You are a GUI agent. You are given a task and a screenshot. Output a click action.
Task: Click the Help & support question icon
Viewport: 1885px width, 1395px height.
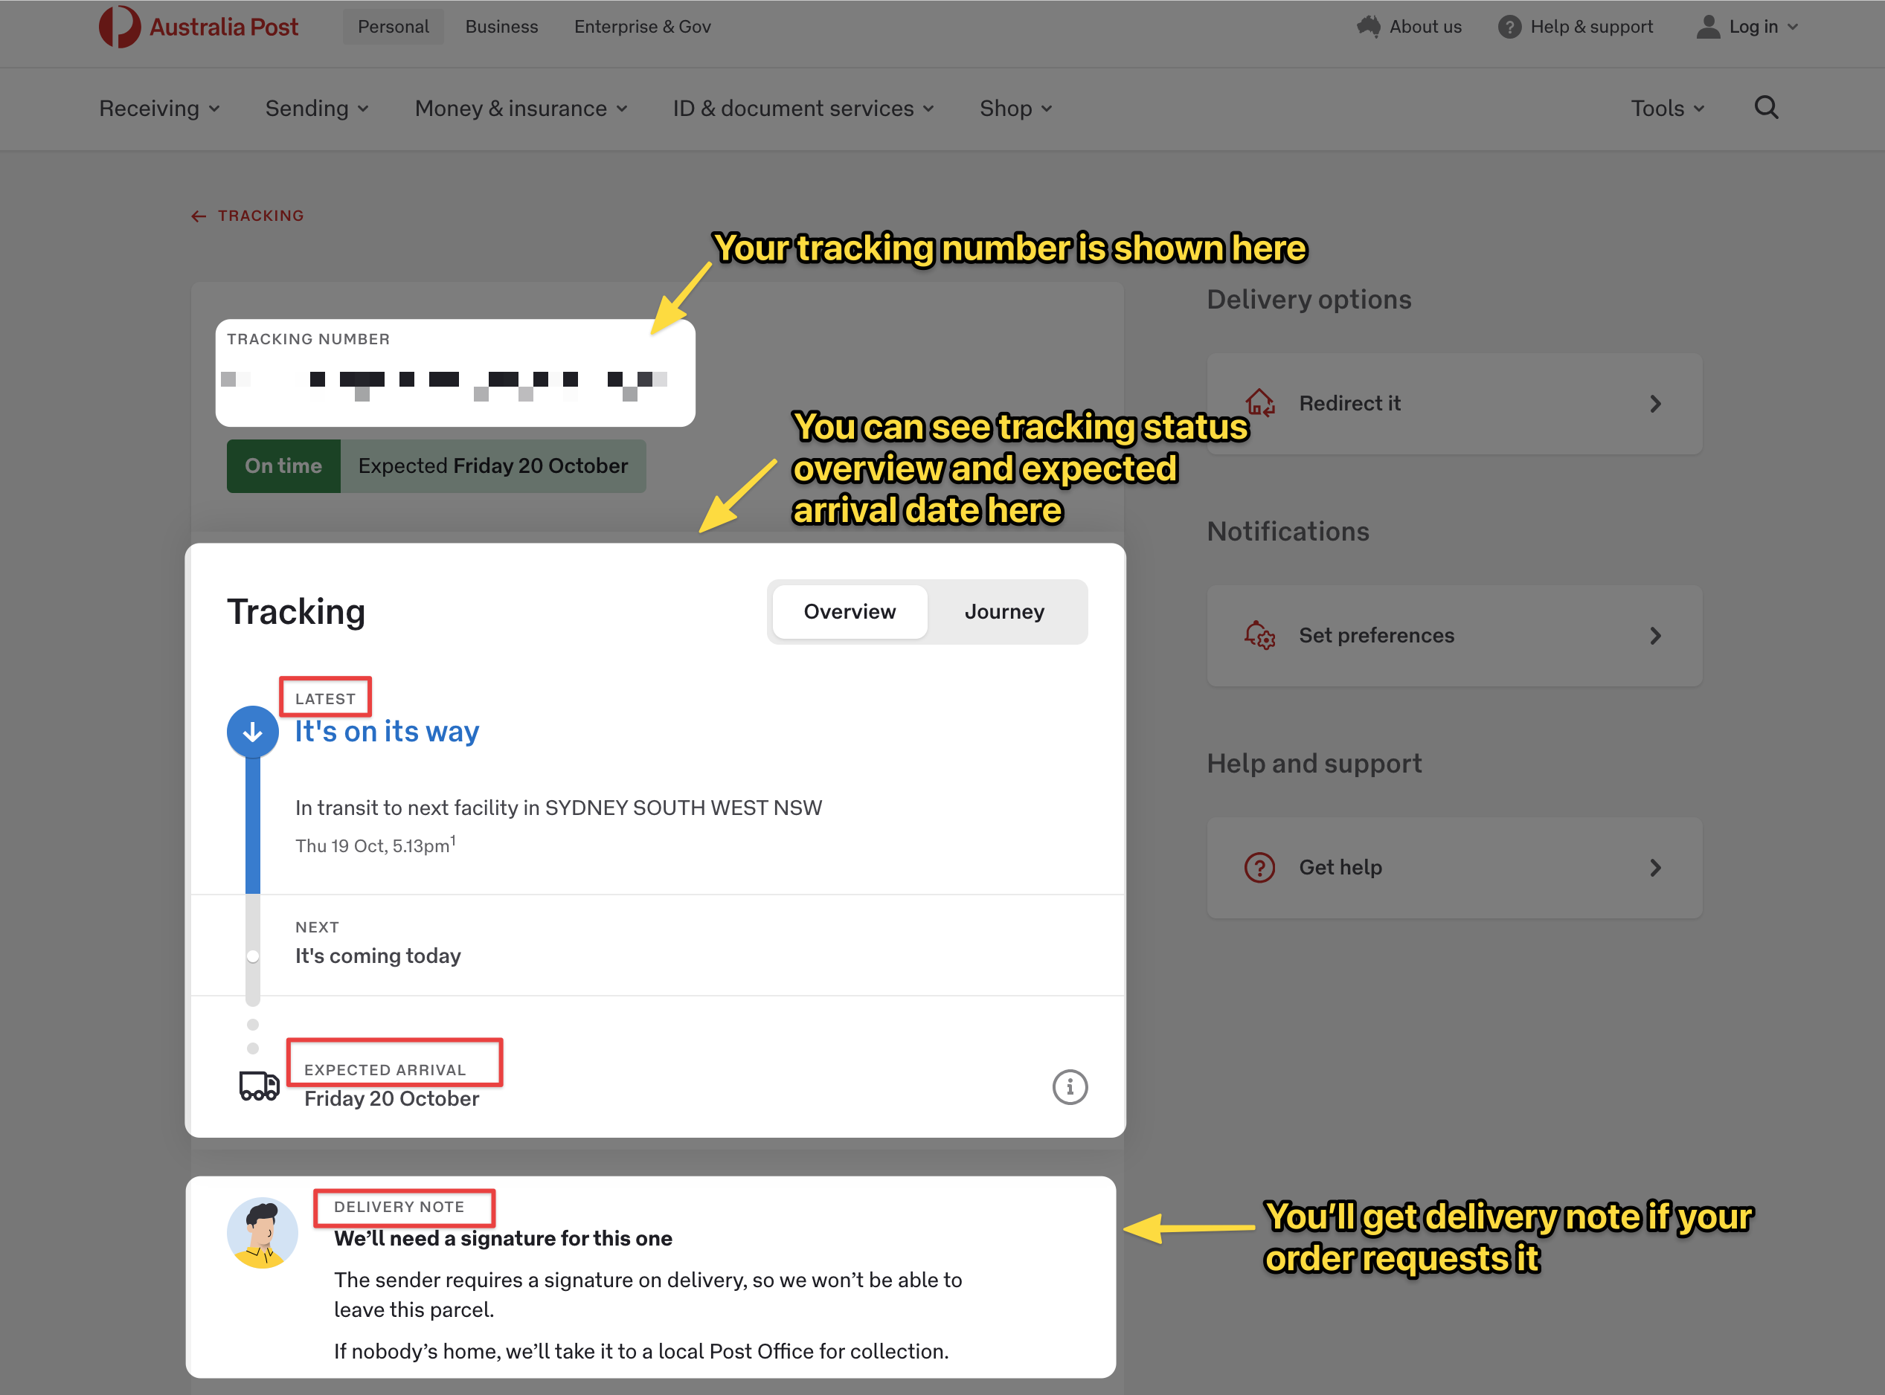(x=1510, y=26)
